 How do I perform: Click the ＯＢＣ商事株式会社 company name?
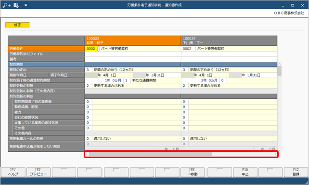[289, 13]
